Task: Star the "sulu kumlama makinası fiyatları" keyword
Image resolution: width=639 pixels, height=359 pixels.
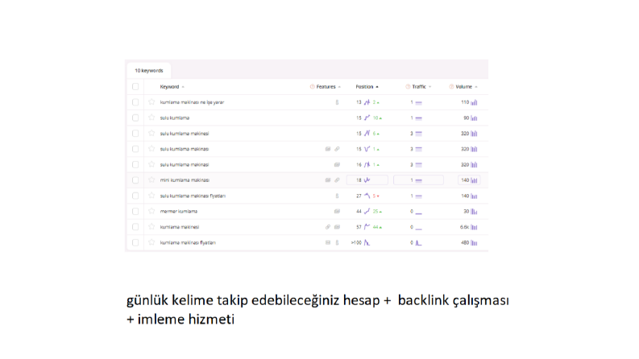Action: point(151,196)
